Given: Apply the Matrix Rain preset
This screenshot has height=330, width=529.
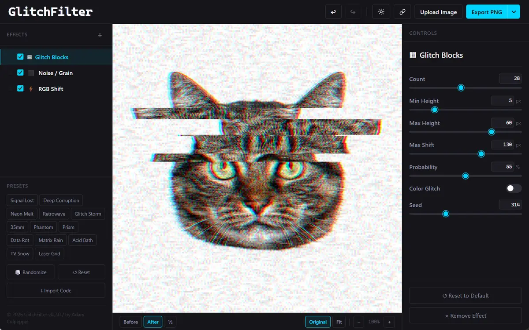Looking at the screenshot, I should 51,241.
